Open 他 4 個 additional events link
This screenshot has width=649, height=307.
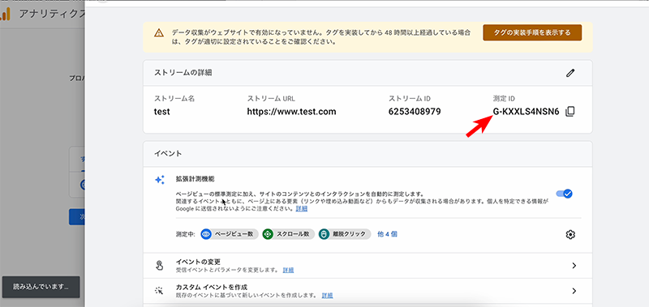[x=388, y=234]
